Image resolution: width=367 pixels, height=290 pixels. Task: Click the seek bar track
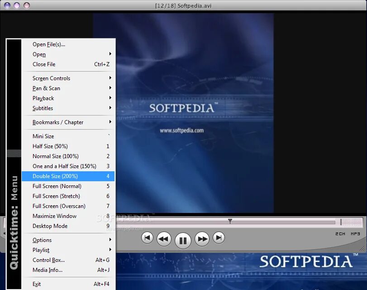226,222
